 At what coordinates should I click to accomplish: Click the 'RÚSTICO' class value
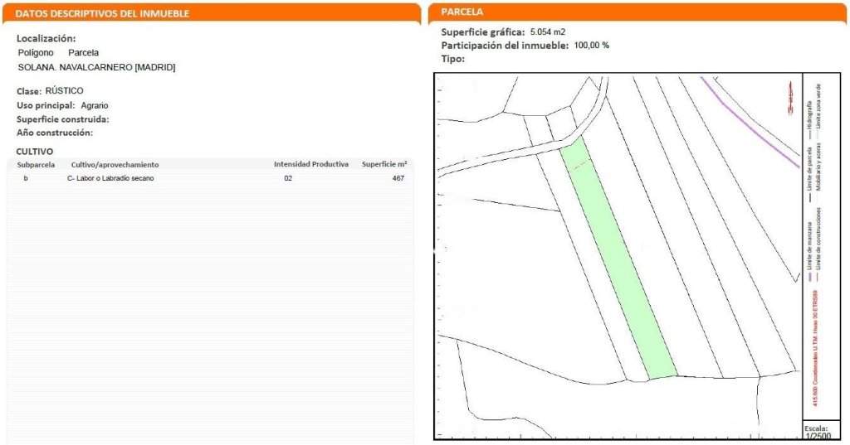coord(65,90)
